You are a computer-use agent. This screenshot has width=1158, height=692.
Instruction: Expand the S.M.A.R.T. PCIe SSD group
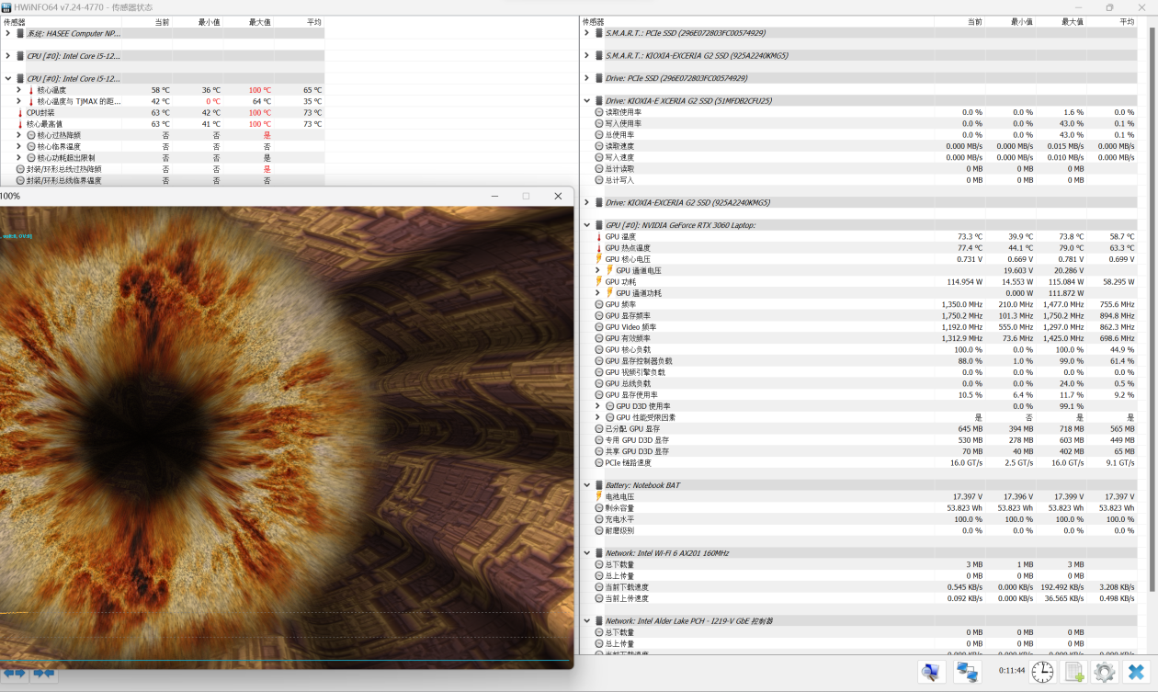pyautogui.click(x=587, y=33)
